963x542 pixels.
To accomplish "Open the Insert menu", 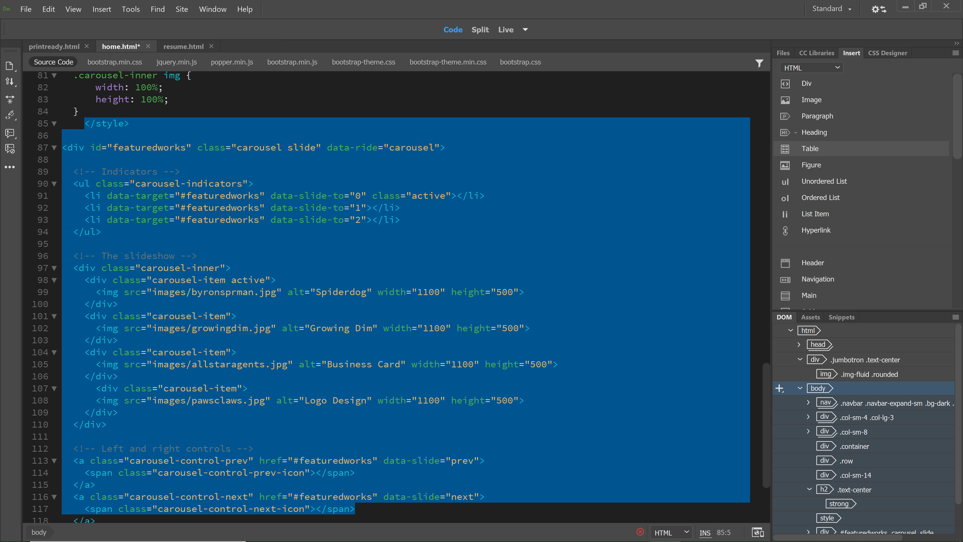I will click(x=102, y=9).
